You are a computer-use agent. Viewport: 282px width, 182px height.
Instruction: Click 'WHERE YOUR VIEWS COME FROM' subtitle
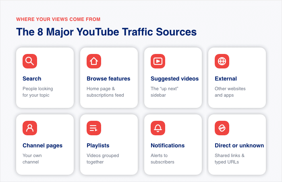pos(58,19)
